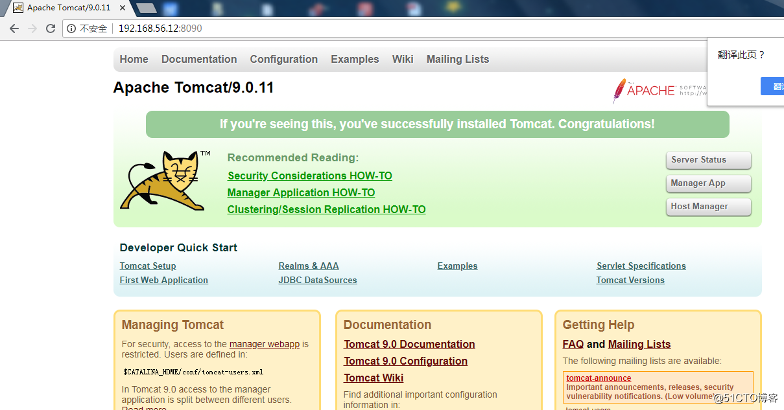The width and height of the screenshot is (784, 410).
Task: Open the JDBC DataSources link
Action: click(318, 280)
